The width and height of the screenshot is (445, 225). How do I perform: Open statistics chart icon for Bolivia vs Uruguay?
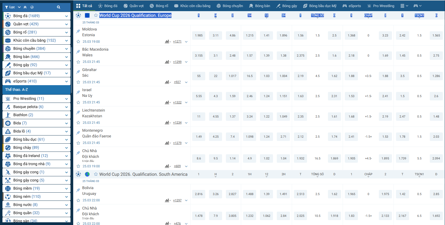pos(167,200)
